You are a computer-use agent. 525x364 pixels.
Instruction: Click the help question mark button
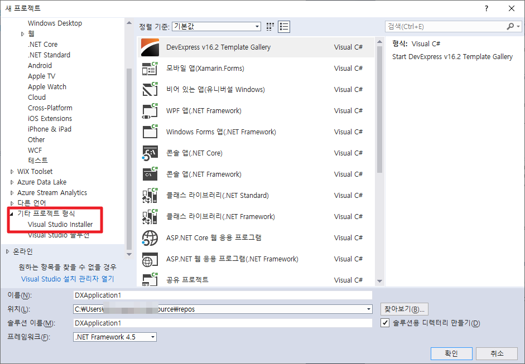[x=487, y=9]
